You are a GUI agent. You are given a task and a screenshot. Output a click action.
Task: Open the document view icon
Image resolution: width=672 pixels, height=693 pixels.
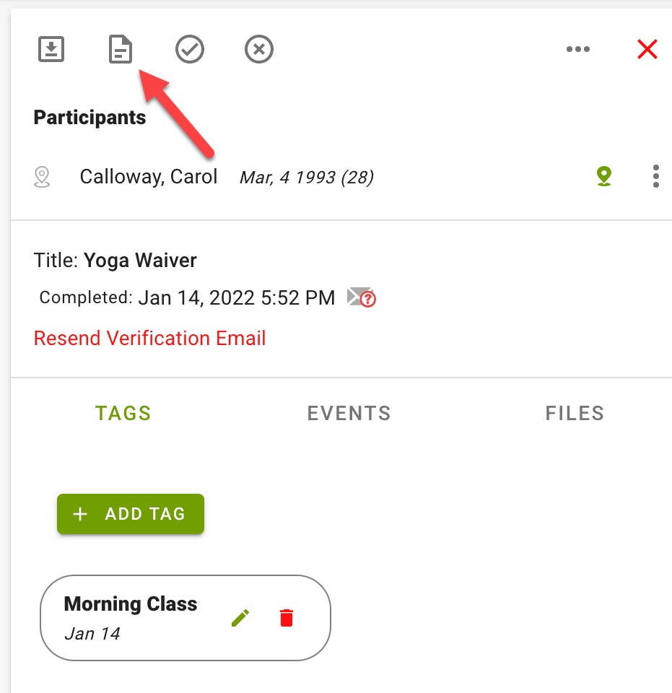coord(121,49)
